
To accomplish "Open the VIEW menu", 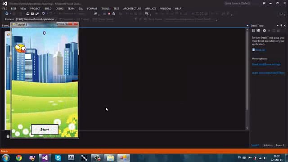I will tap(23, 9).
